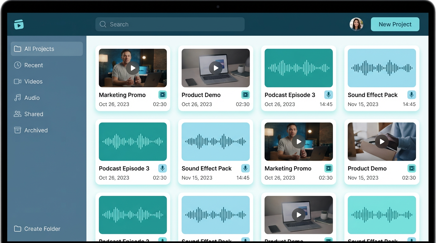Click the clock icon beside Recent
Viewport: 436px width, 243px height.
tap(17, 65)
